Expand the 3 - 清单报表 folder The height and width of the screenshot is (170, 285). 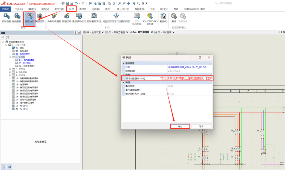9,72
